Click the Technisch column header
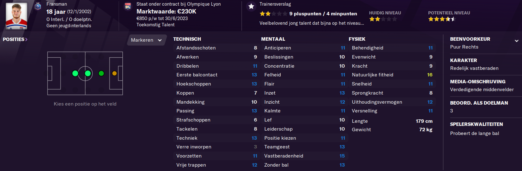 (187, 39)
